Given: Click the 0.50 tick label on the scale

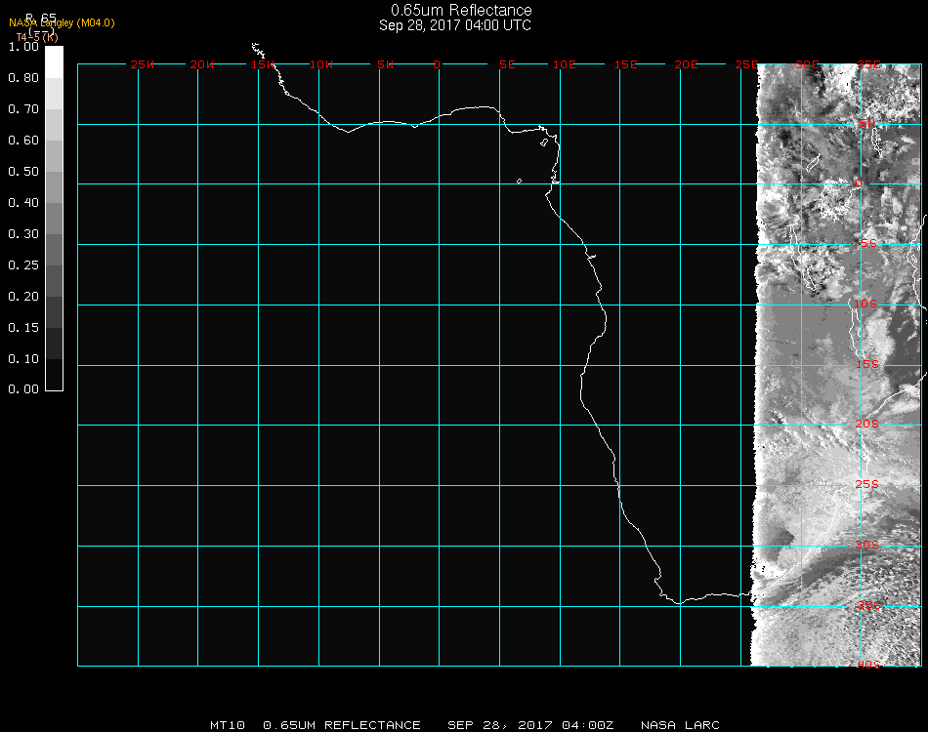Looking at the screenshot, I should click(22, 172).
